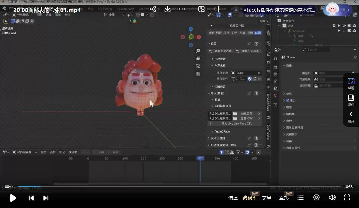
Task: Toggle the volume speaker icon
Action: pos(332,197)
